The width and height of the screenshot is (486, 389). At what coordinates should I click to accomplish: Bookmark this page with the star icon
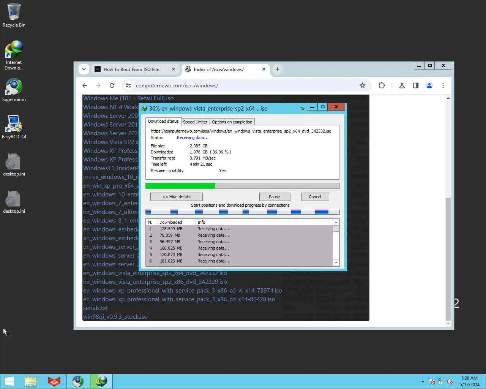(x=363, y=85)
